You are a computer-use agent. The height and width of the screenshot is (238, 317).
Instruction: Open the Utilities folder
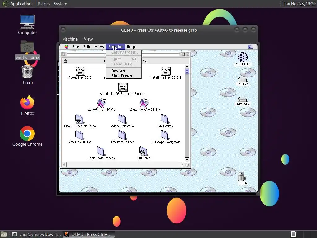(x=143, y=151)
